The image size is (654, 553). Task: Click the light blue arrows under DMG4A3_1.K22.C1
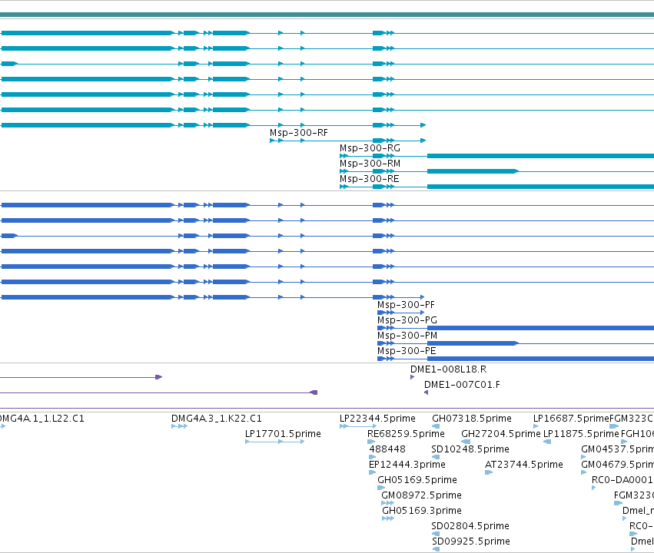click(179, 426)
